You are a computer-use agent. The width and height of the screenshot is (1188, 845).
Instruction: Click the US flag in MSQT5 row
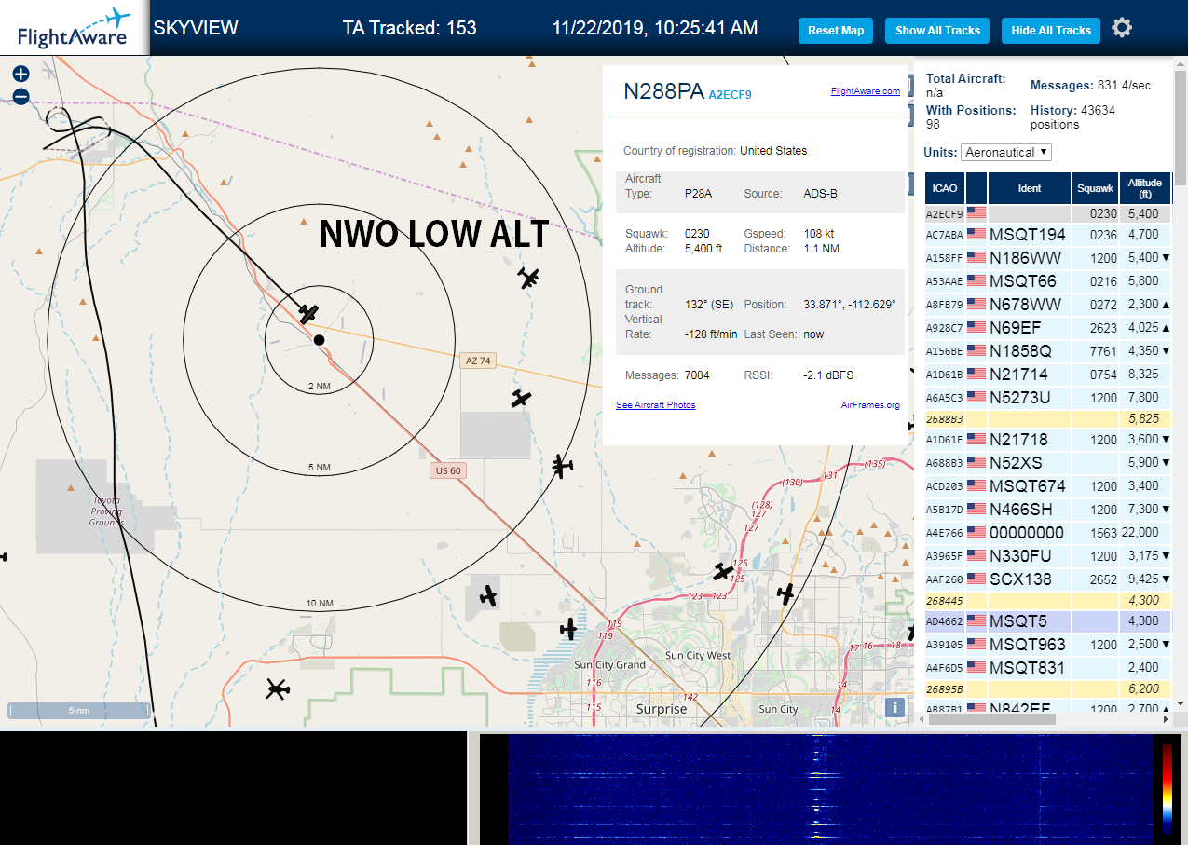[976, 620]
